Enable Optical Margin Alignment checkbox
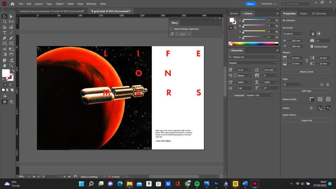 [x=171, y=29]
